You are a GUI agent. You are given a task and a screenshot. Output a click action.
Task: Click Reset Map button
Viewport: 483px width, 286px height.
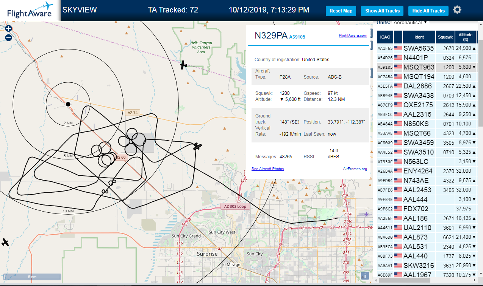click(x=341, y=11)
